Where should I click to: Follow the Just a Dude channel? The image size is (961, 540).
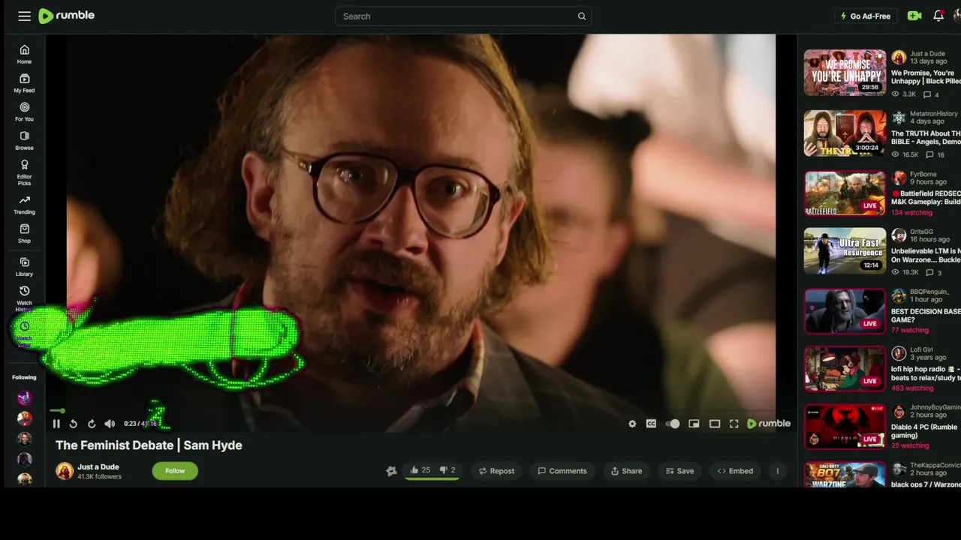click(x=175, y=471)
